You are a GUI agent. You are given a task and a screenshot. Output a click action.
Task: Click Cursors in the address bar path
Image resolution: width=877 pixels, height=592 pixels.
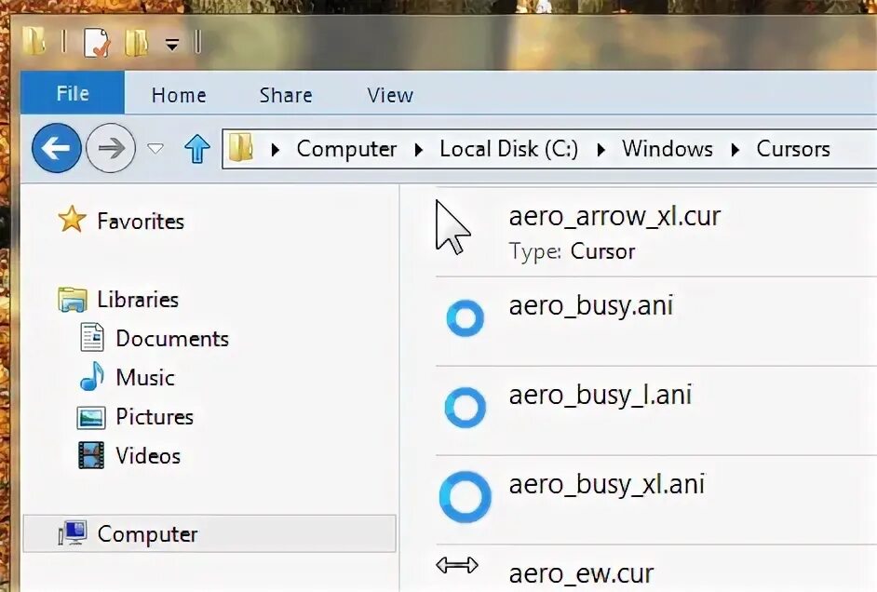point(793,149)
